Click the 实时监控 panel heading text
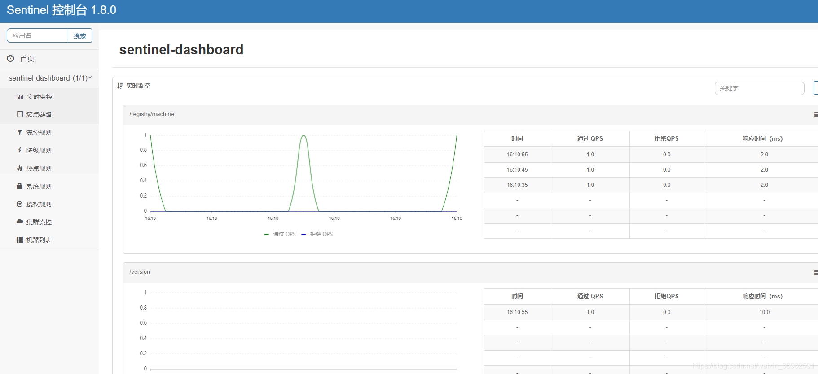 138,86
